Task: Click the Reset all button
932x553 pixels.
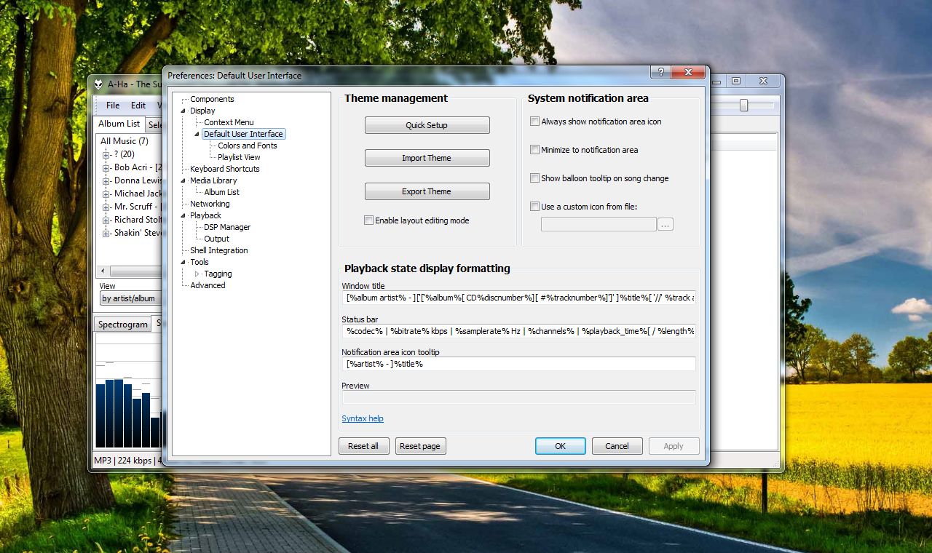Action: point(363,446)
